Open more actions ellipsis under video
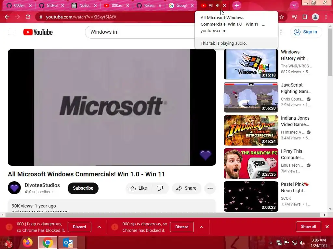This screenshot has width=333, height=249. tap(210, 188)
